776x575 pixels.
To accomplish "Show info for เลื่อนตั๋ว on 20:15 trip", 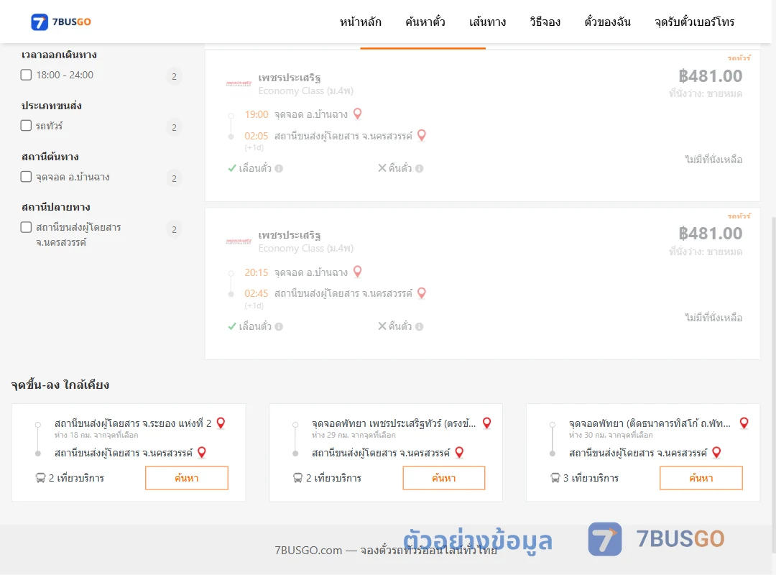I will [x=279, y=326].
